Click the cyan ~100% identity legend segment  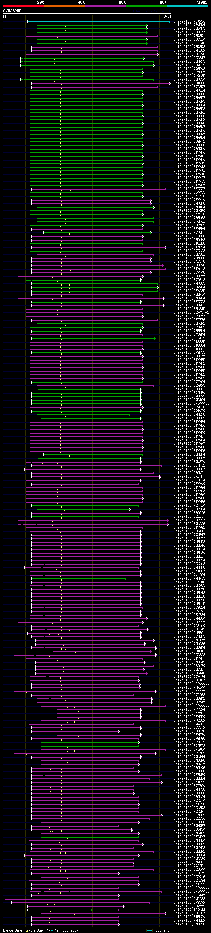pos(187,6)
